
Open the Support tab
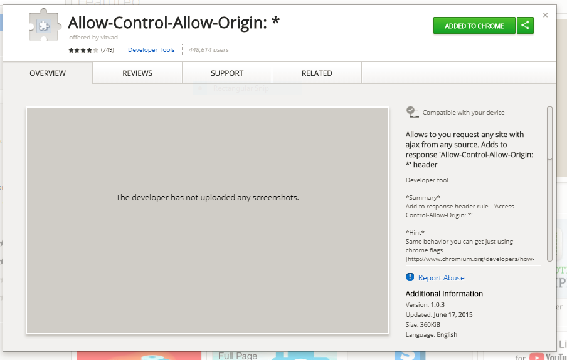[x=227, y=73]
